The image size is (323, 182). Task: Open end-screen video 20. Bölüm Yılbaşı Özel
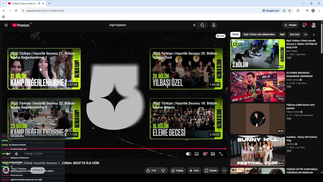186,69
